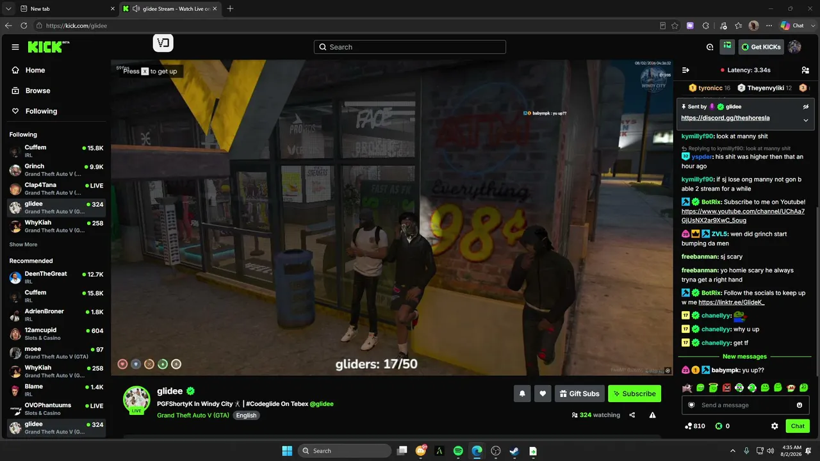Image resolution: width=820 pixels, height=461 pixels.
Task: Show hidden system tray icons
Action: point(733,451)
